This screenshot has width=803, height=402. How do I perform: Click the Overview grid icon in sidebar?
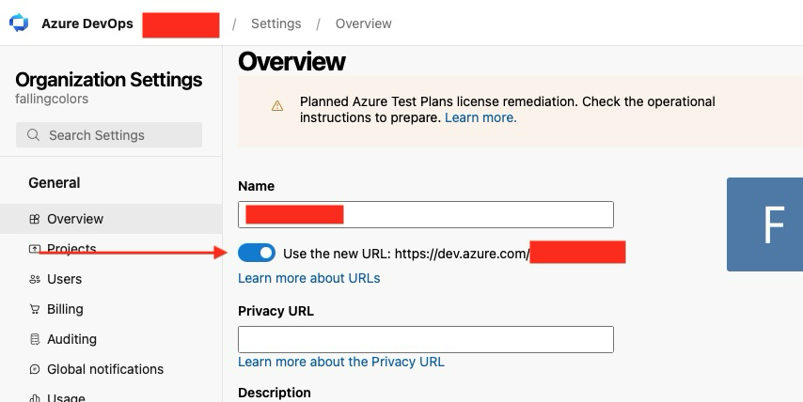click(x=34, y=219)
